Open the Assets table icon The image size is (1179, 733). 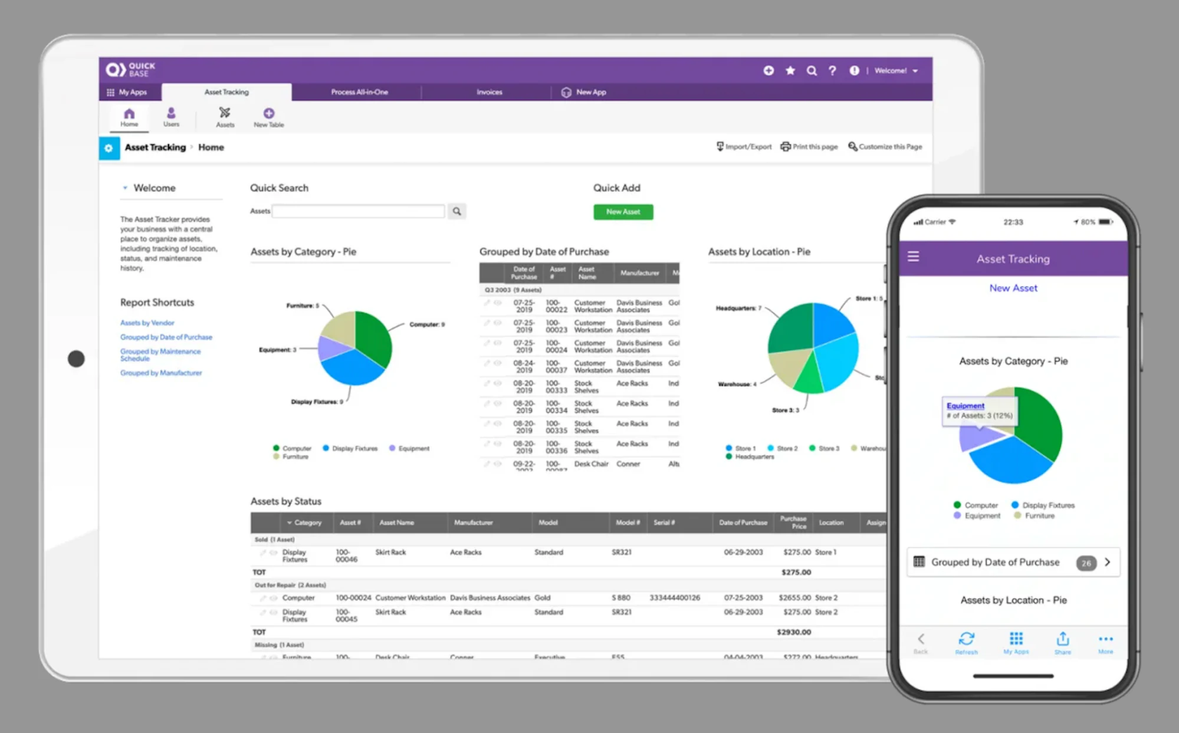225,117
